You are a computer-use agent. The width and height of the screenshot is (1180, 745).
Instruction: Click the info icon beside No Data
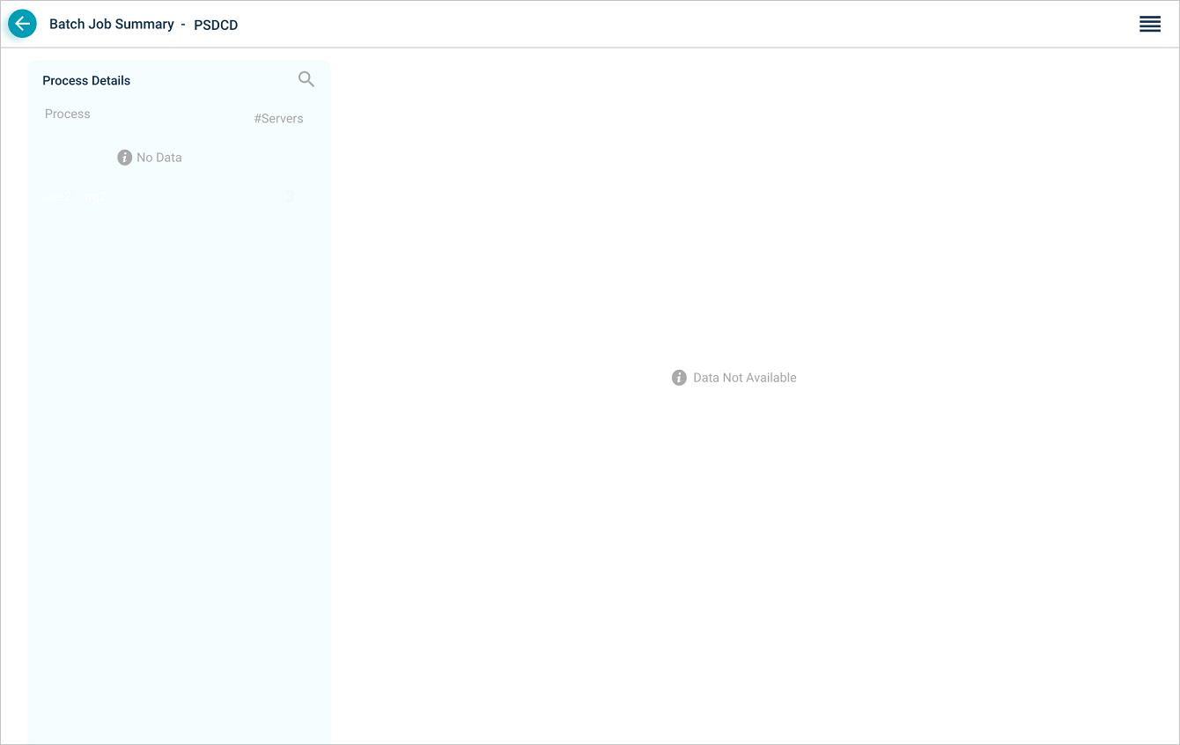(x=124, y=158)
